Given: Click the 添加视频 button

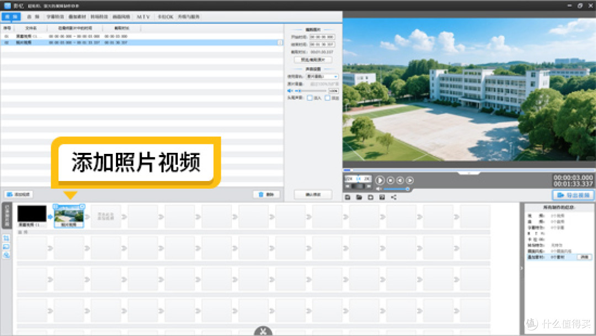Looking at the screenshot, I should coord(19,194).
